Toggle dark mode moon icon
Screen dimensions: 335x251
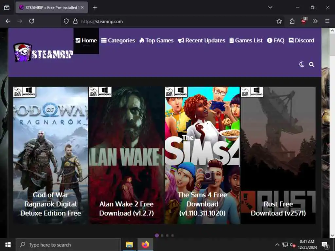pos(302,64)
